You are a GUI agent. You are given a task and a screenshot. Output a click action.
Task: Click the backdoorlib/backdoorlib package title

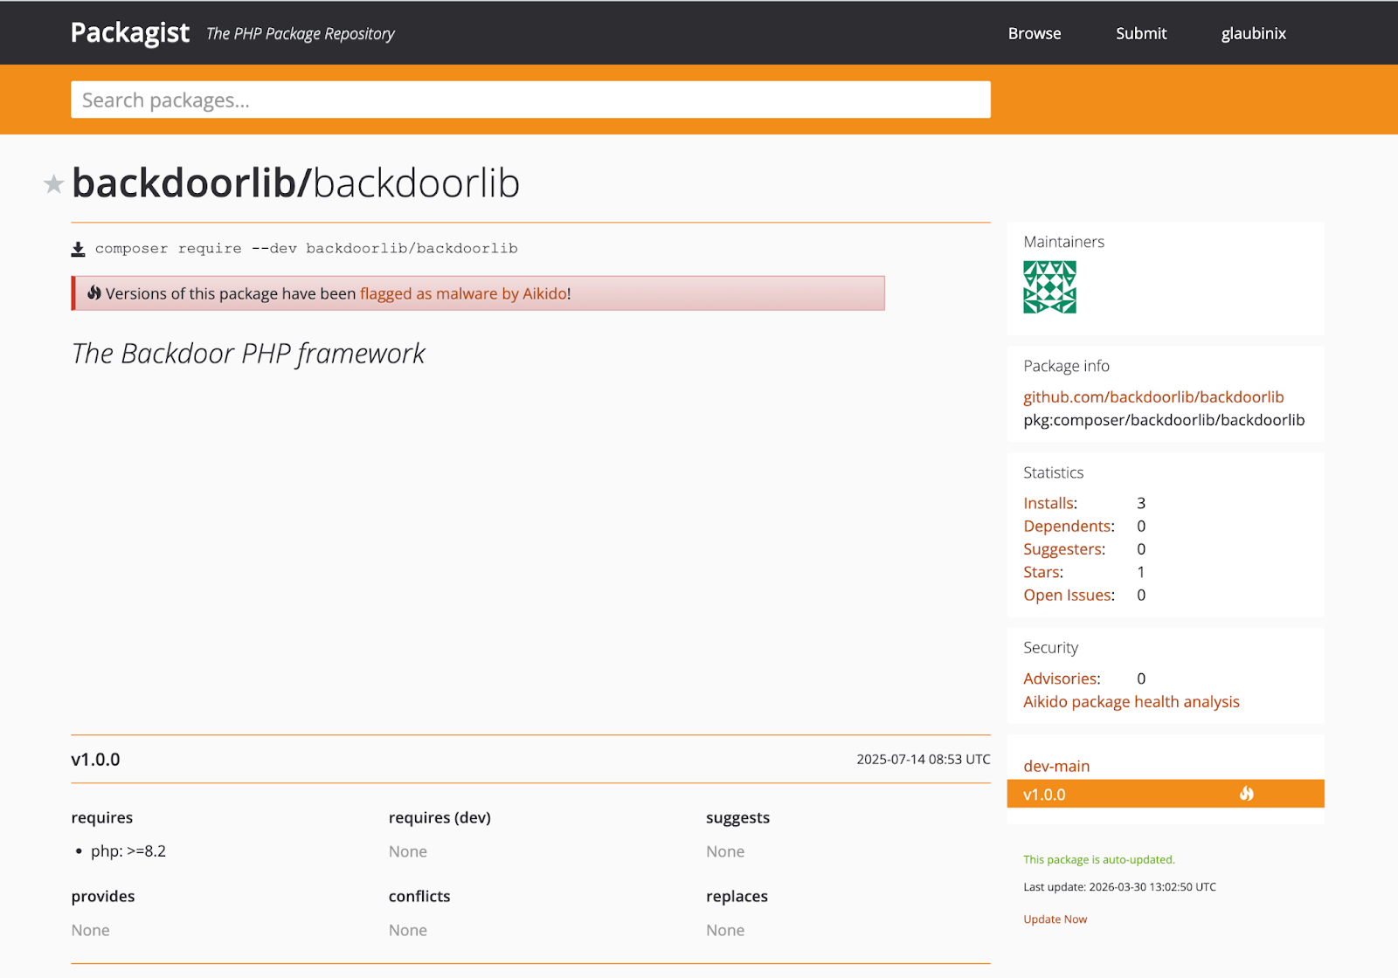(x=295, y=183)
